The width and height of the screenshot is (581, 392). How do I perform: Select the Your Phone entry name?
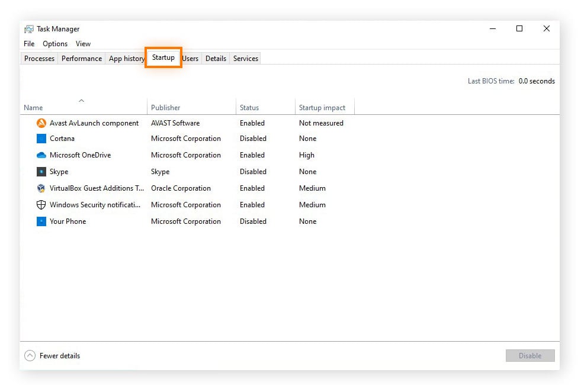coord(68,221)
